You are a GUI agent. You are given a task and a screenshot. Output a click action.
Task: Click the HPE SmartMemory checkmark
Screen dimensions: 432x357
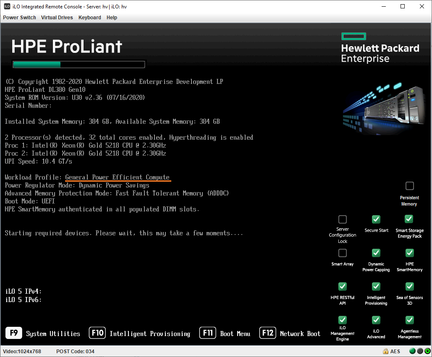tap(410, 253)
